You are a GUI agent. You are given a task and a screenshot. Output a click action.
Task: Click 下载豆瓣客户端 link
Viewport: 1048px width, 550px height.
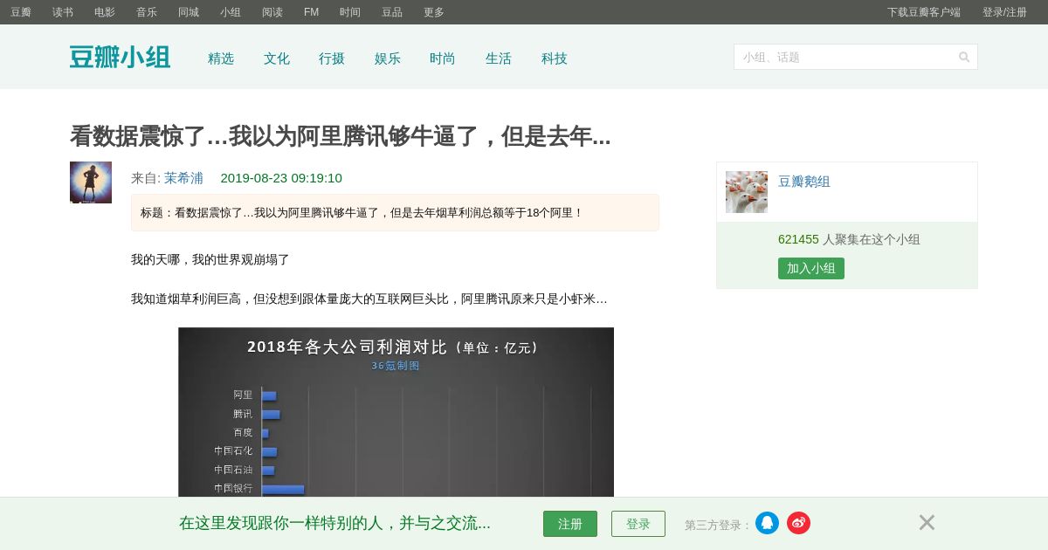tap(924, 12)
